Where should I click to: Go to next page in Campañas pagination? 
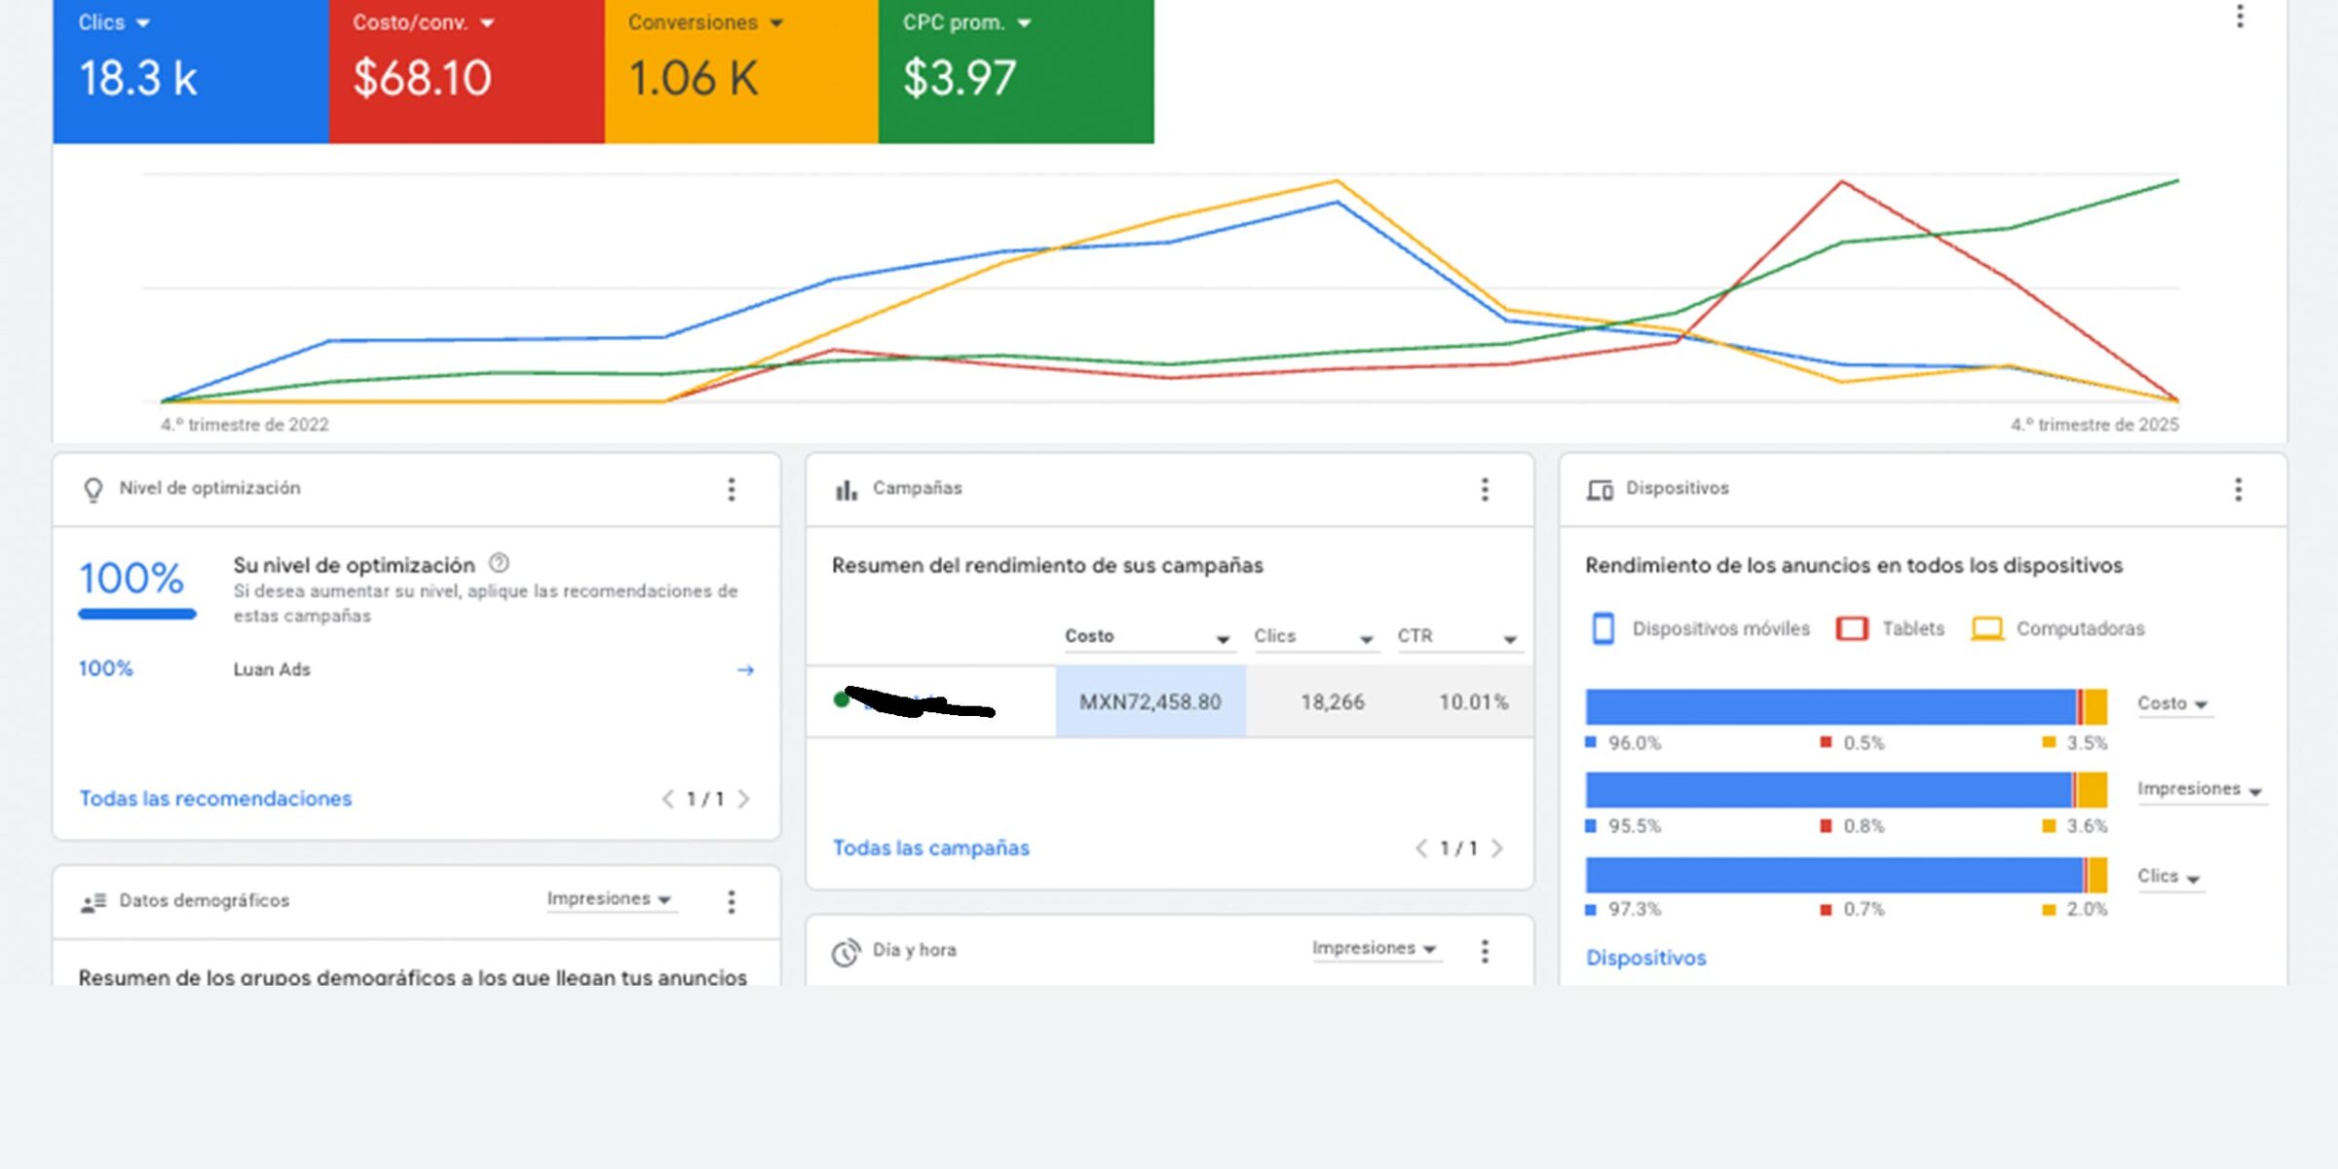1497,848
